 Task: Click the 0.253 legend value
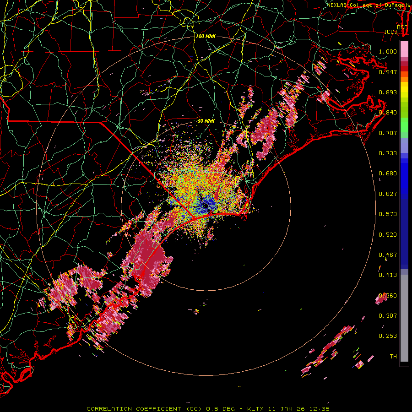(388, 336)
